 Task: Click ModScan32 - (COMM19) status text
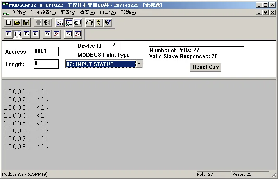(x=25, y=174)
